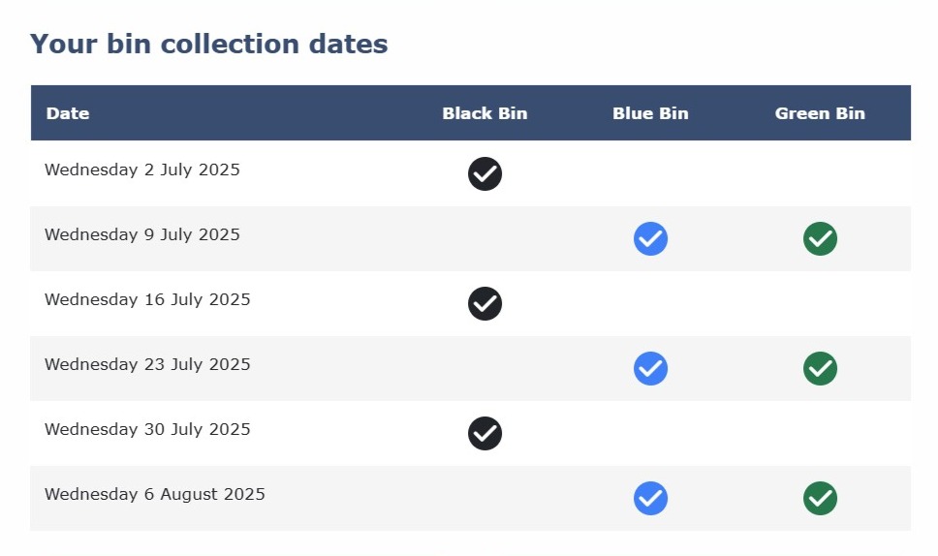Click the Green Bin column header
Image resolution: width=938 pixels, height=556 pixels.
pyautogui.click(x=820, y=113)
